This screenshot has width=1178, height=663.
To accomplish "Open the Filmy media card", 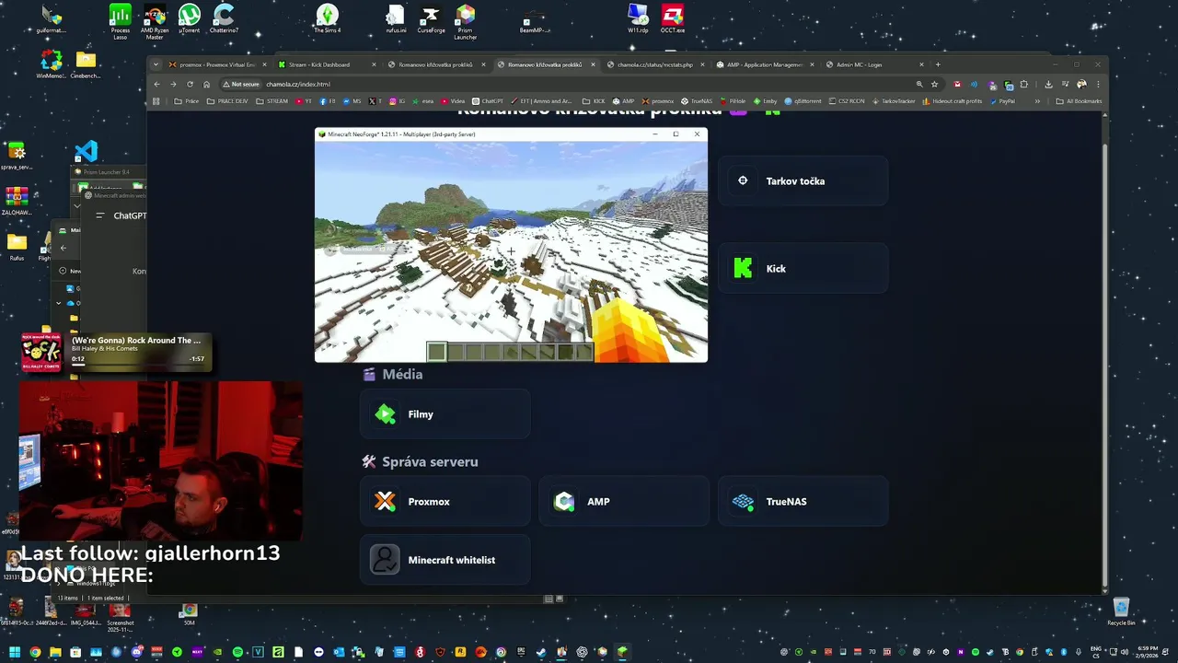I will click(445, 414).
